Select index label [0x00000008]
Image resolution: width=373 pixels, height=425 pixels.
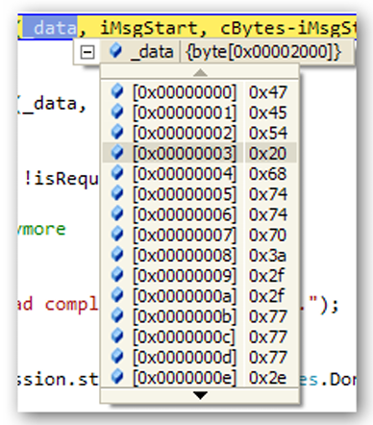point(185,256)
